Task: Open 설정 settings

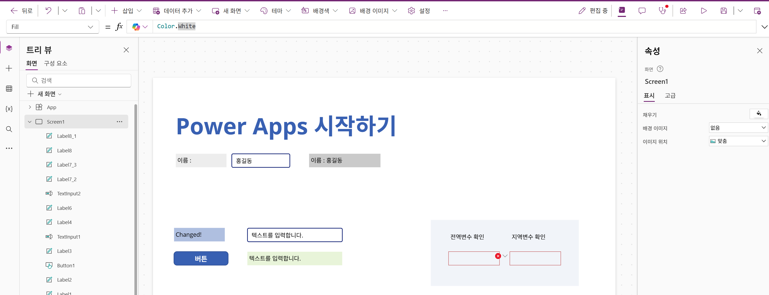Action: [419, 11]
